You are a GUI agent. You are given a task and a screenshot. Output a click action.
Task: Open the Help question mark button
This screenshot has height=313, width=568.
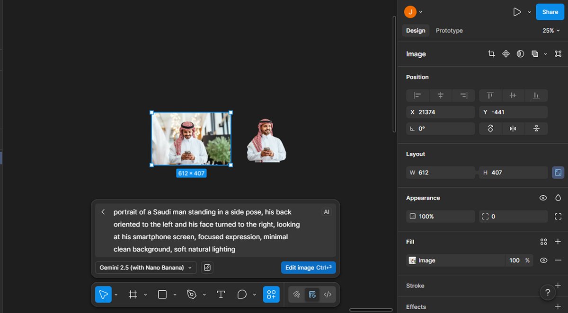coord(548,292)
